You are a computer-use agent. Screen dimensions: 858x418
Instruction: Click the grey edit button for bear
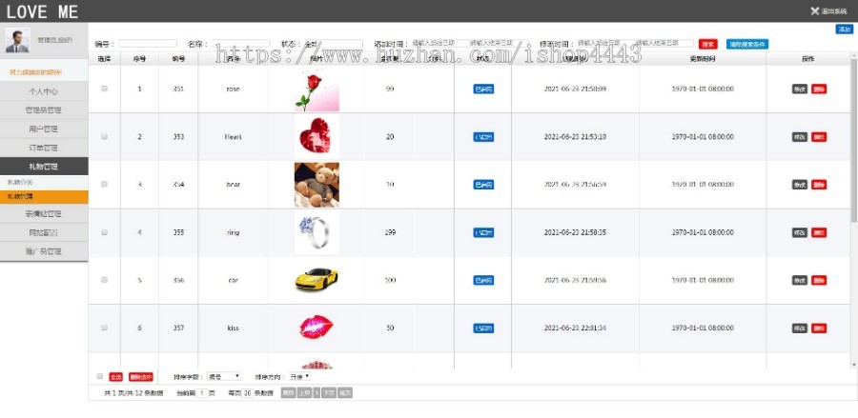tap(800, 185)
